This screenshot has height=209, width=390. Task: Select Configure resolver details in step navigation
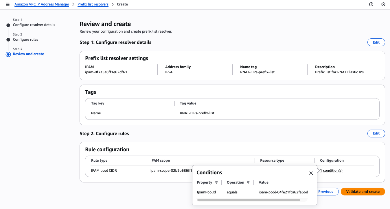[x=34, y=25]
